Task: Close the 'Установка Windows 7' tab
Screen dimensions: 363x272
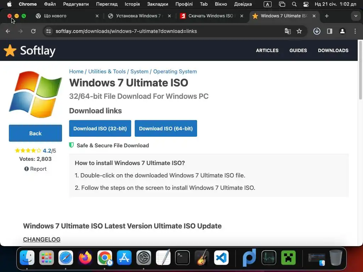Action: point(169,16)
